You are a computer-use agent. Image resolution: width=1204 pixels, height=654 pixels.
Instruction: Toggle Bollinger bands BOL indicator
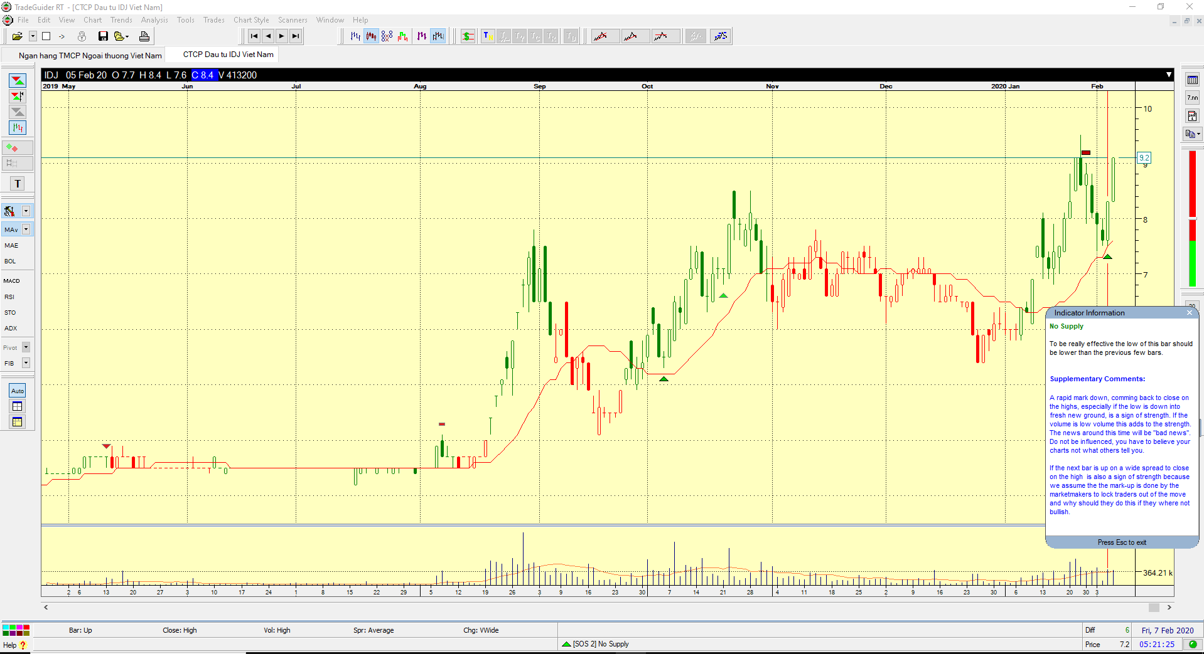tap(10, 261)
